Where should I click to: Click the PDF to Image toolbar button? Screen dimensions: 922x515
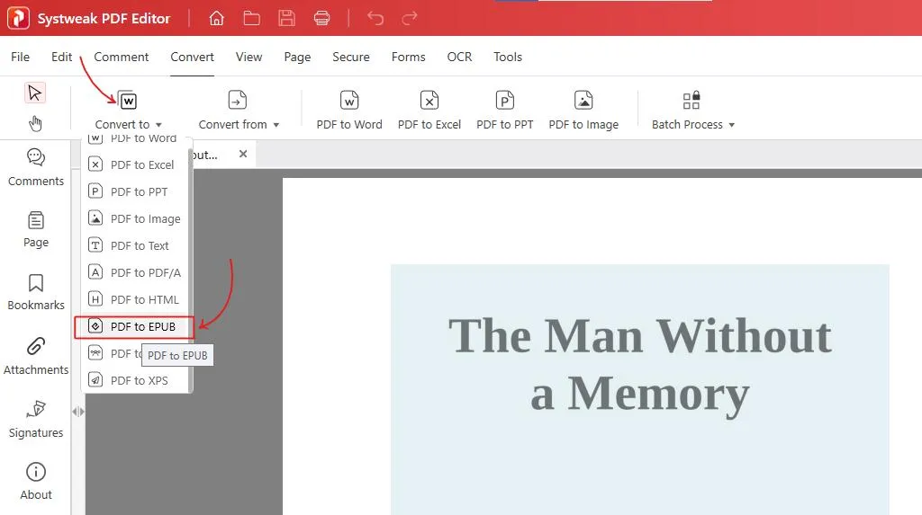583,111
